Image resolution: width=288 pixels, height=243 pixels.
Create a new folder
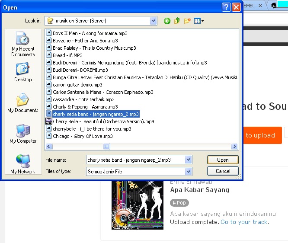[187, 21]
